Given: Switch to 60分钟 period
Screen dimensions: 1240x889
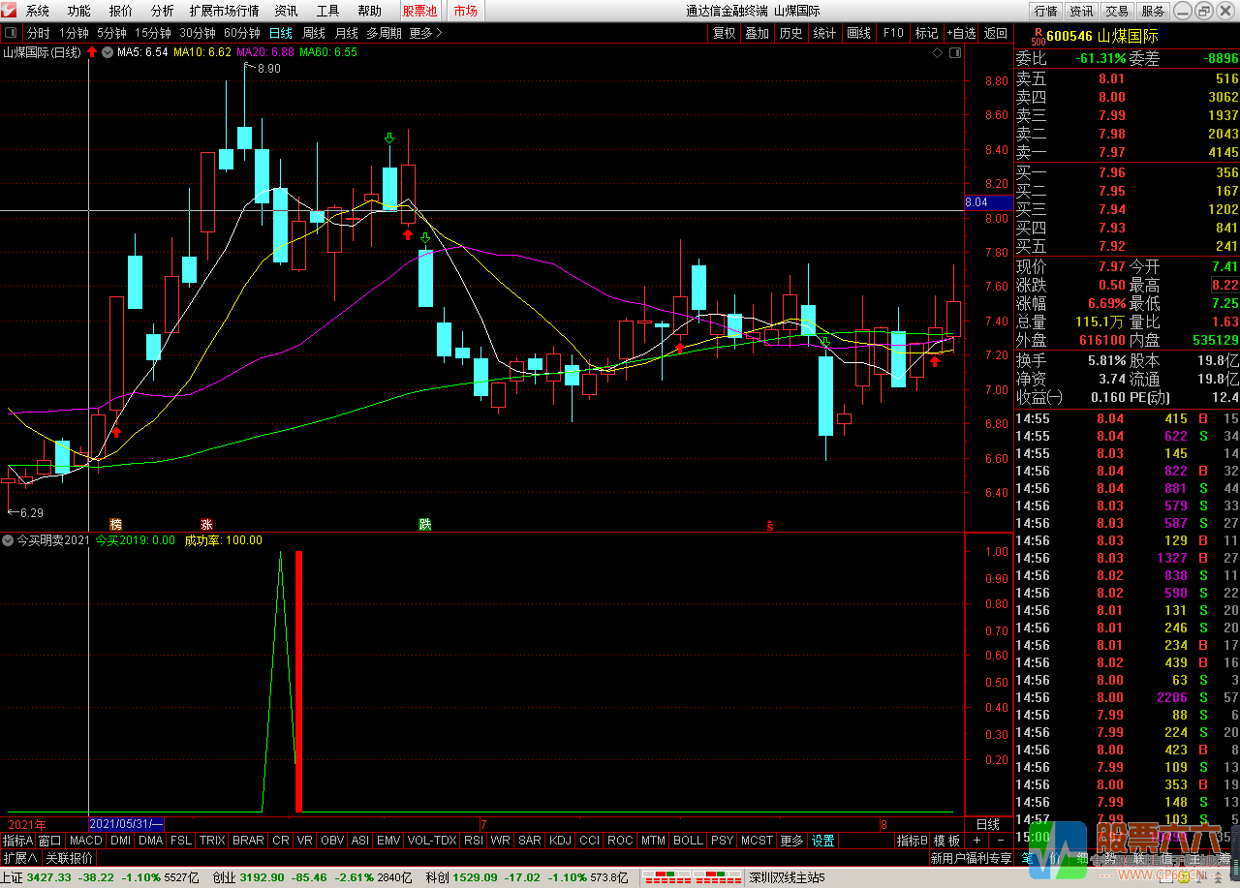Looking at the screenshot, I should pyautogui.click(x=242, y=32).
